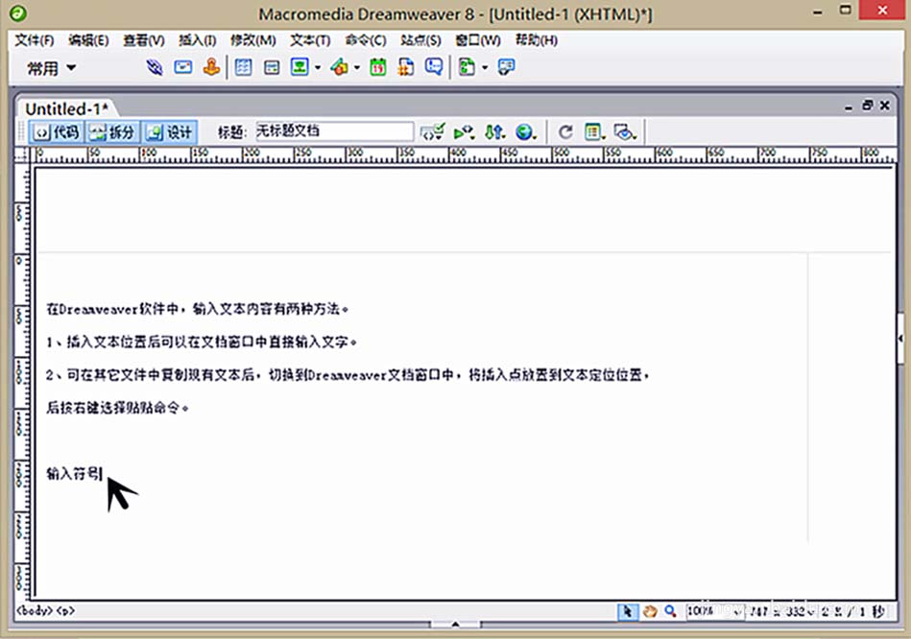
Task: Open the 插入(I) menu
Action: (197, 40)
